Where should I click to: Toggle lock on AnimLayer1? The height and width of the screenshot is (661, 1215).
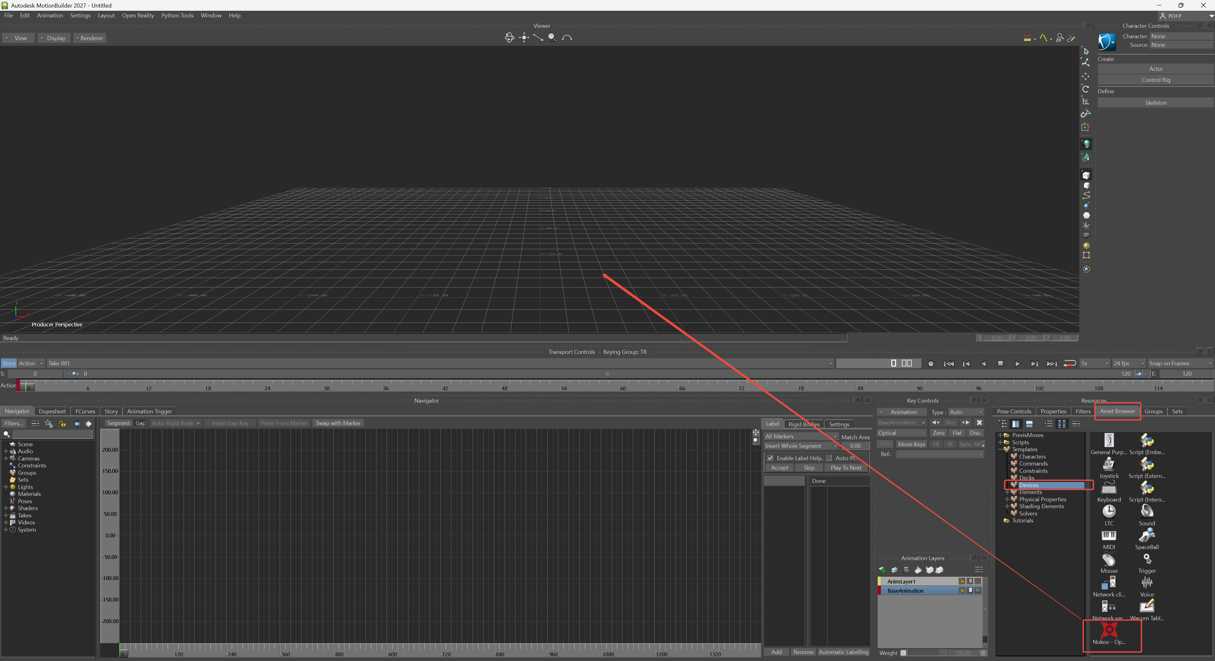point(962,581)
